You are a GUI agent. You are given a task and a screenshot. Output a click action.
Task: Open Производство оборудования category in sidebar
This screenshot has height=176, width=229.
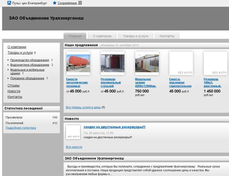point(30,60)
